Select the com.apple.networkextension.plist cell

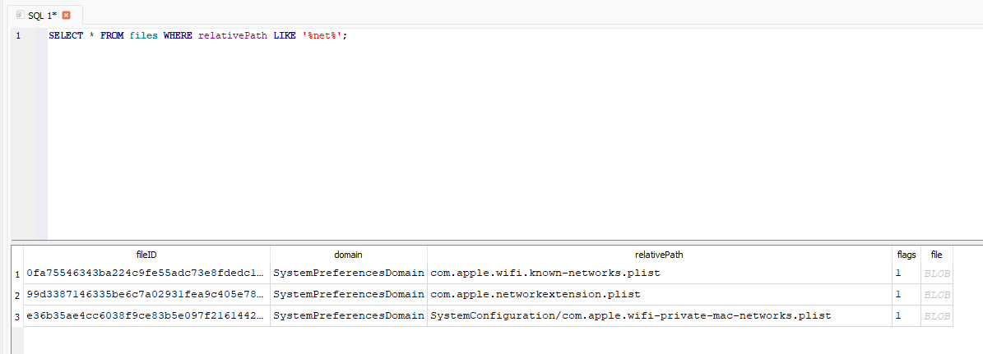(535, 294)
